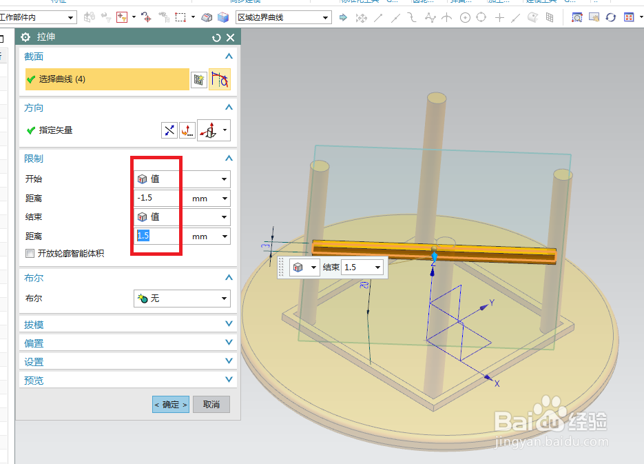Toggle the end point snap icon
The width and height of the screenshot is (644, 464).
tap(378, 18)
